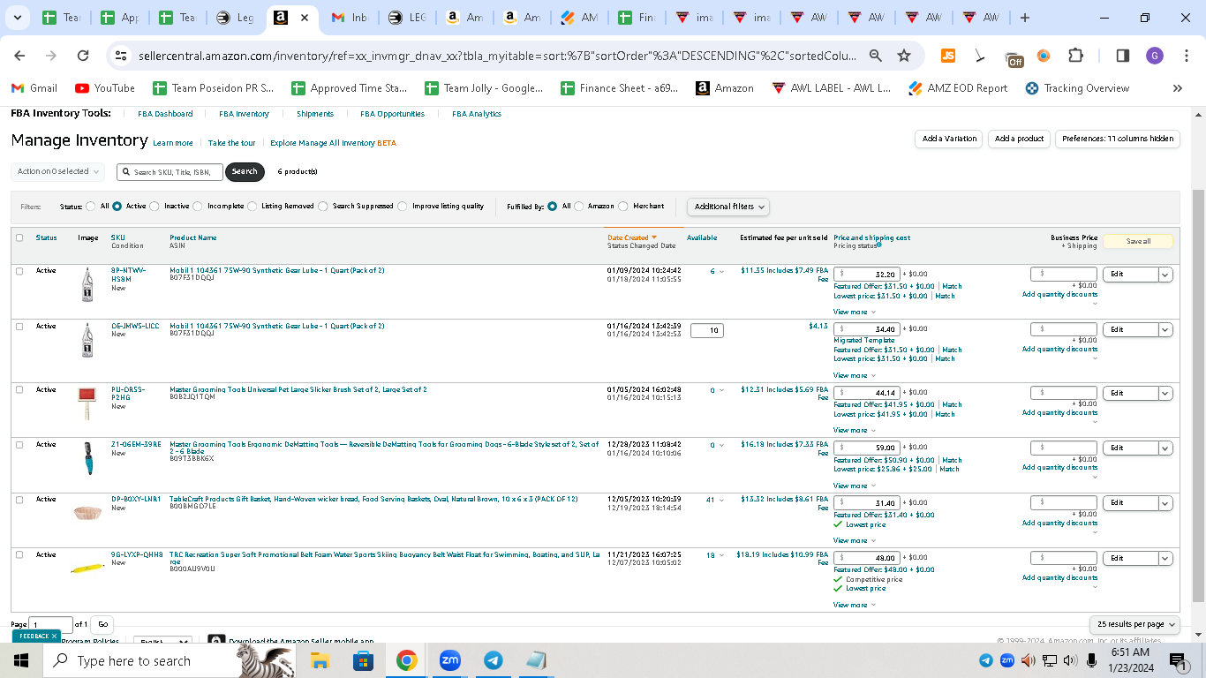Open Edit dropdown arrow for TableCraft Gift Basket

1165,503
